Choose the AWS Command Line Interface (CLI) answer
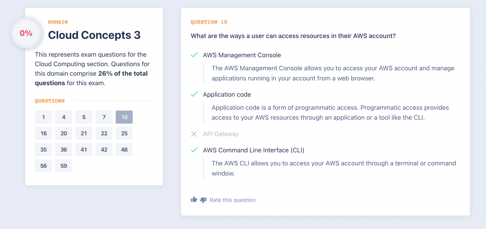 253,150
